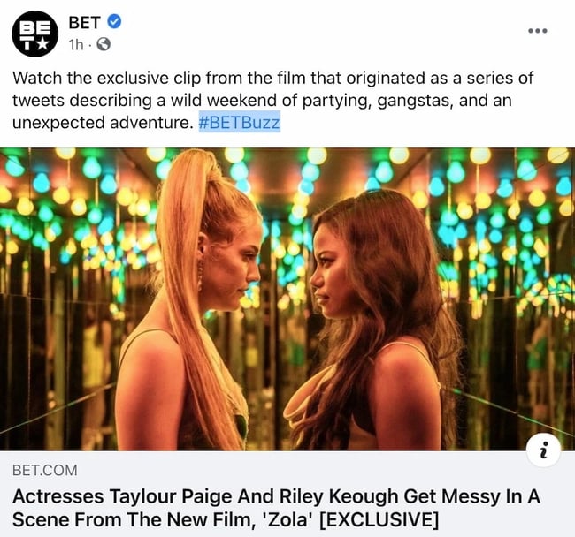Click 'unexpected adventure.' in the caption
The width and height of the screenshot is (575, 537).
102,124
